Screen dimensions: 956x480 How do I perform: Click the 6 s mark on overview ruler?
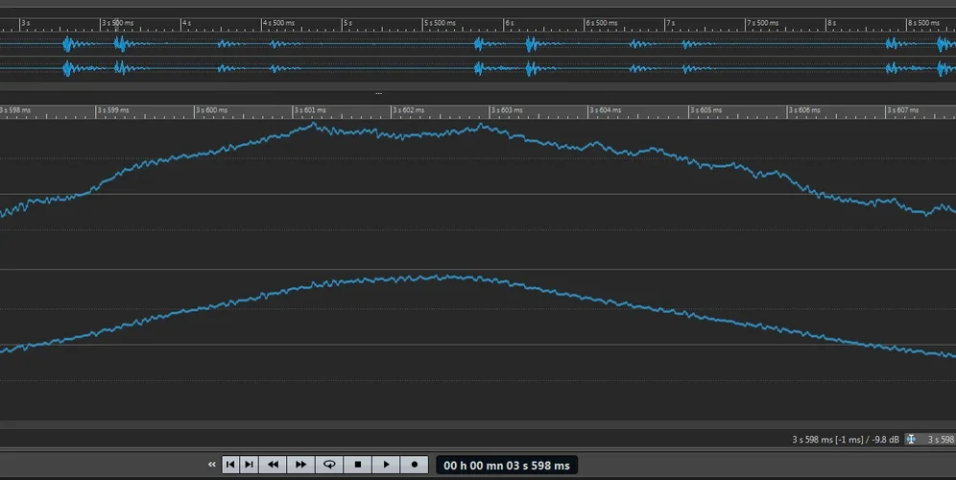(510, 21)
